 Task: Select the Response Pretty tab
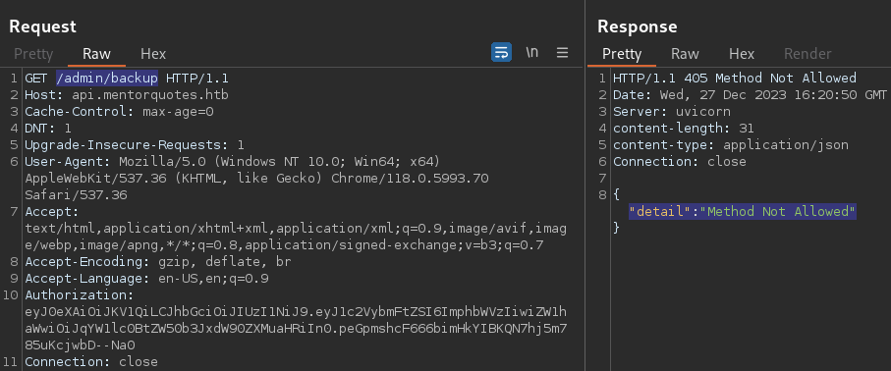tap(622, 54)
